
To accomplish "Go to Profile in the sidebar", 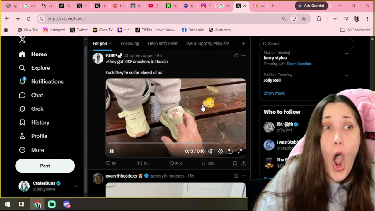I will point(33,136).
